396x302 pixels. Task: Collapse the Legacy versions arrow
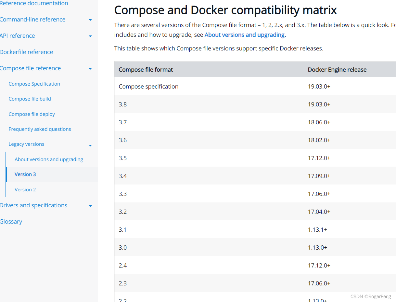point(90,145)
